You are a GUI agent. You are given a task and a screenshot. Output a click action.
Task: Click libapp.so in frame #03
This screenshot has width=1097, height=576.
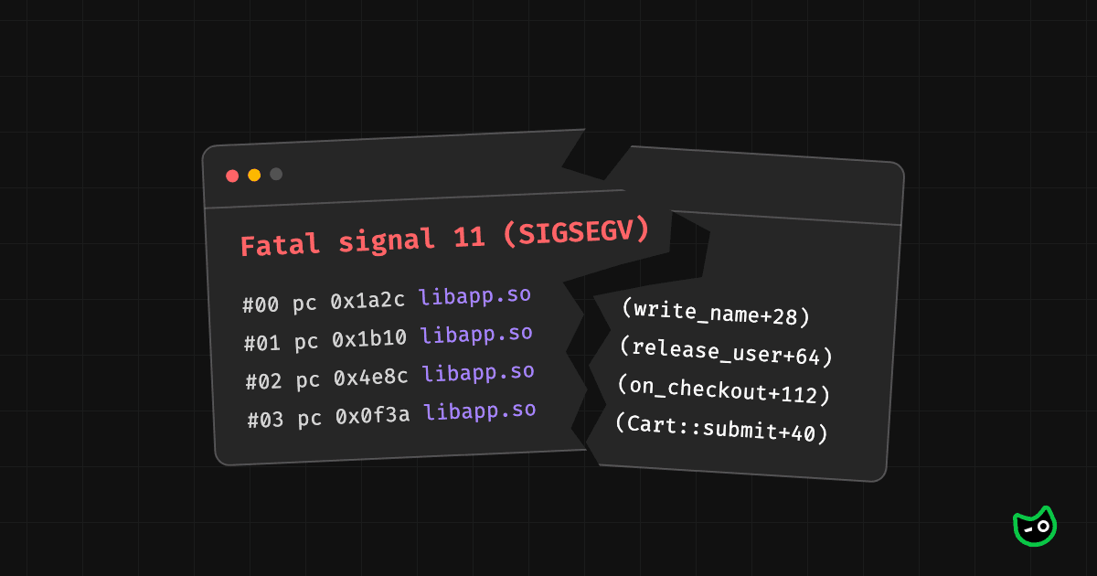[x=480, y=411]
